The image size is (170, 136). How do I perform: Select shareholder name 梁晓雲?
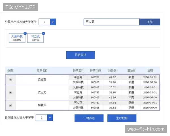(42, 80)
